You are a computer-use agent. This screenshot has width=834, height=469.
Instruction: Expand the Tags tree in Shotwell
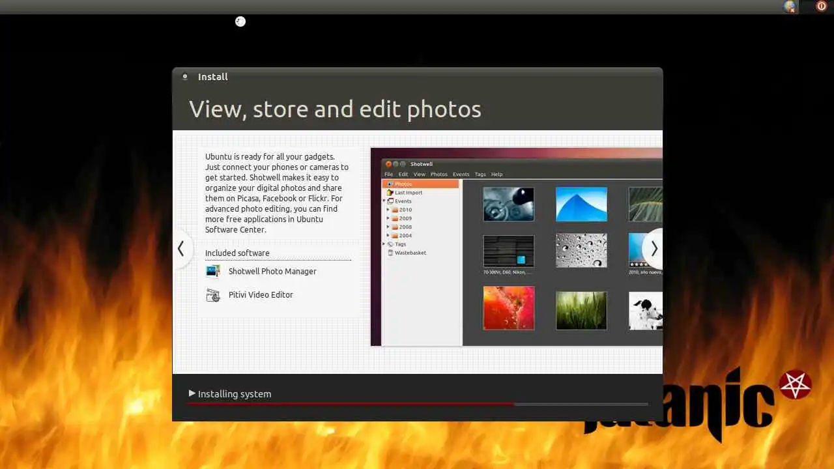384,244
